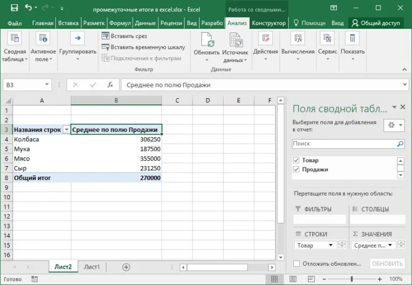Save the workbook with the floppy disk icon

point(14,8)
